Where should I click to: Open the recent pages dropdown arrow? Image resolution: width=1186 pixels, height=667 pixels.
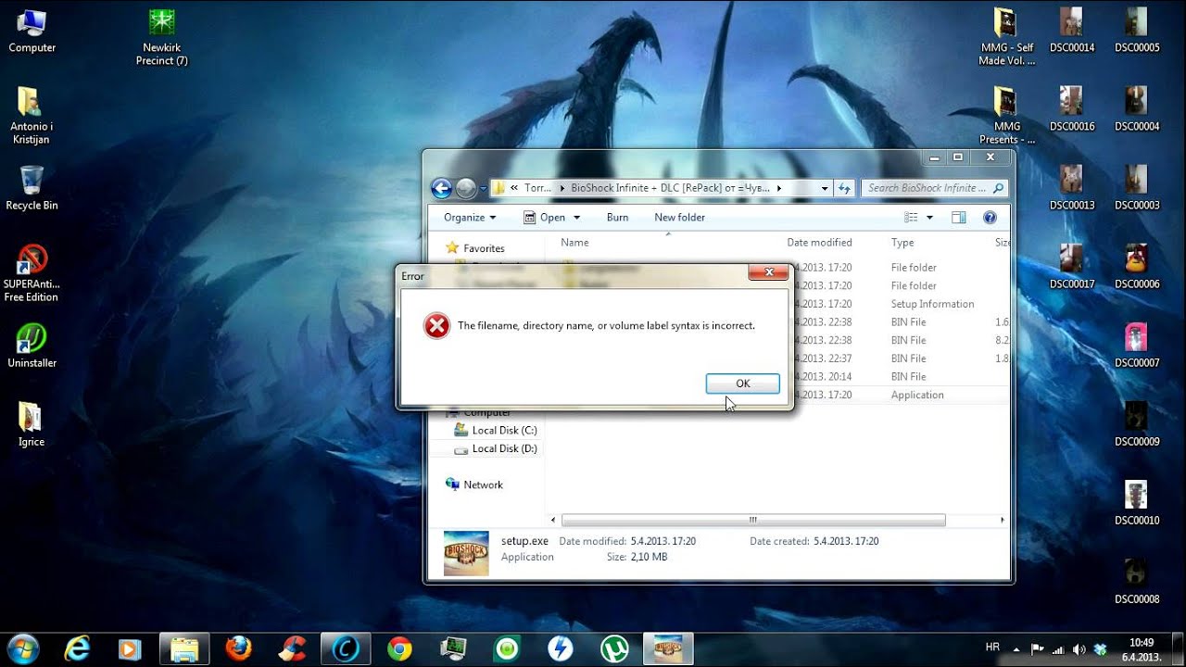point(483,189)
